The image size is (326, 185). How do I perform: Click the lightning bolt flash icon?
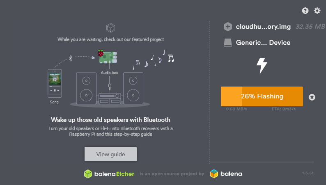[262, 66]
